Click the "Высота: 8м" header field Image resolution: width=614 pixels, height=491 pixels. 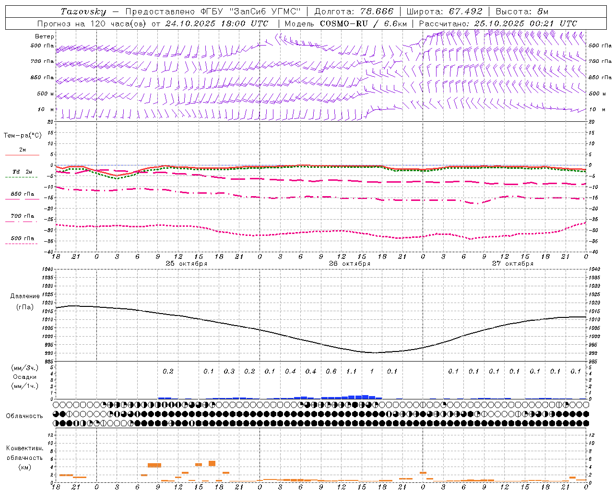522,12
